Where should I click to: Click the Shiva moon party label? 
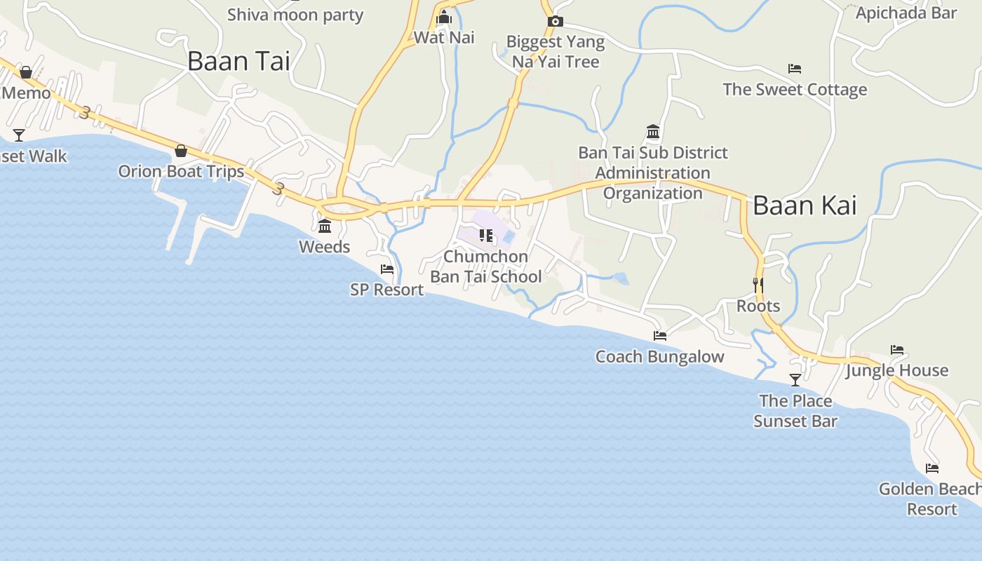coord(295,15)
